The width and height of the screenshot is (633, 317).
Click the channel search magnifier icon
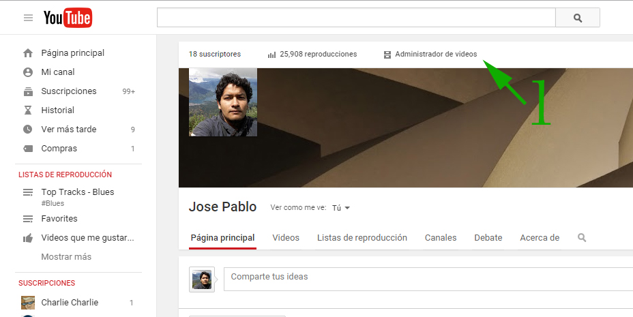tap(582, 237)
